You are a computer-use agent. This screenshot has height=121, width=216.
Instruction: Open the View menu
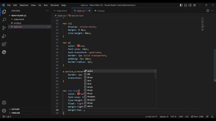click(x=33, y=5)
